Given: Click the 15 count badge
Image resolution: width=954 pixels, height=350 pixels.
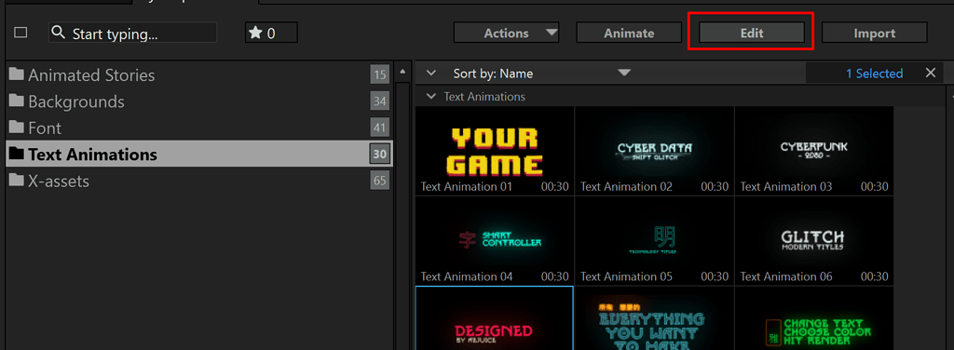Looking at the screenshot, I should click(380, 75).
